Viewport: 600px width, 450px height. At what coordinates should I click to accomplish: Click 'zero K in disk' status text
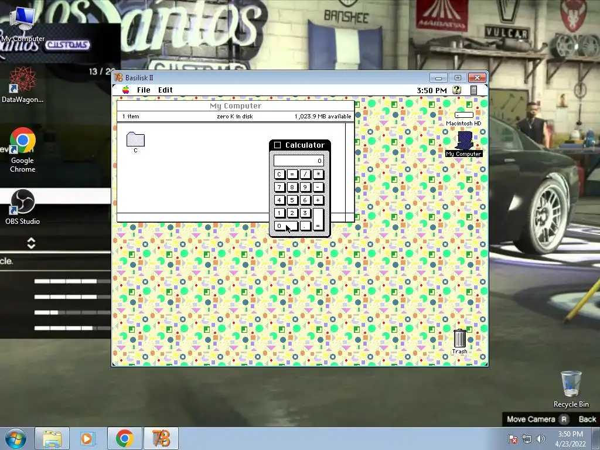point(235,117)
